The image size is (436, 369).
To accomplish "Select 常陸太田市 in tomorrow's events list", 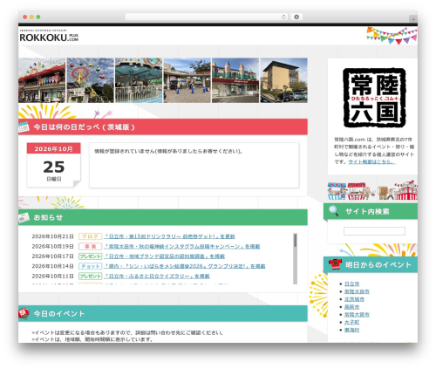I will coord(357,291).
